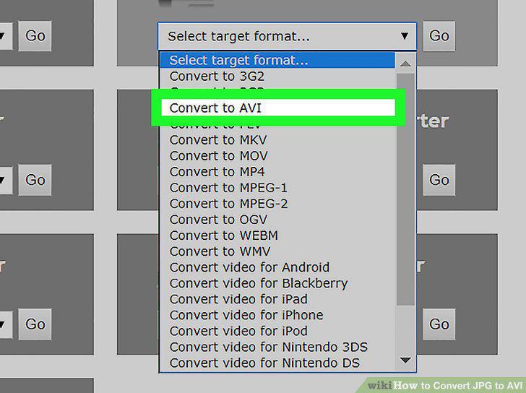Click the list scrollbar down arrow
The width and height of the screenshot is (526, 393).
(405, 360)
